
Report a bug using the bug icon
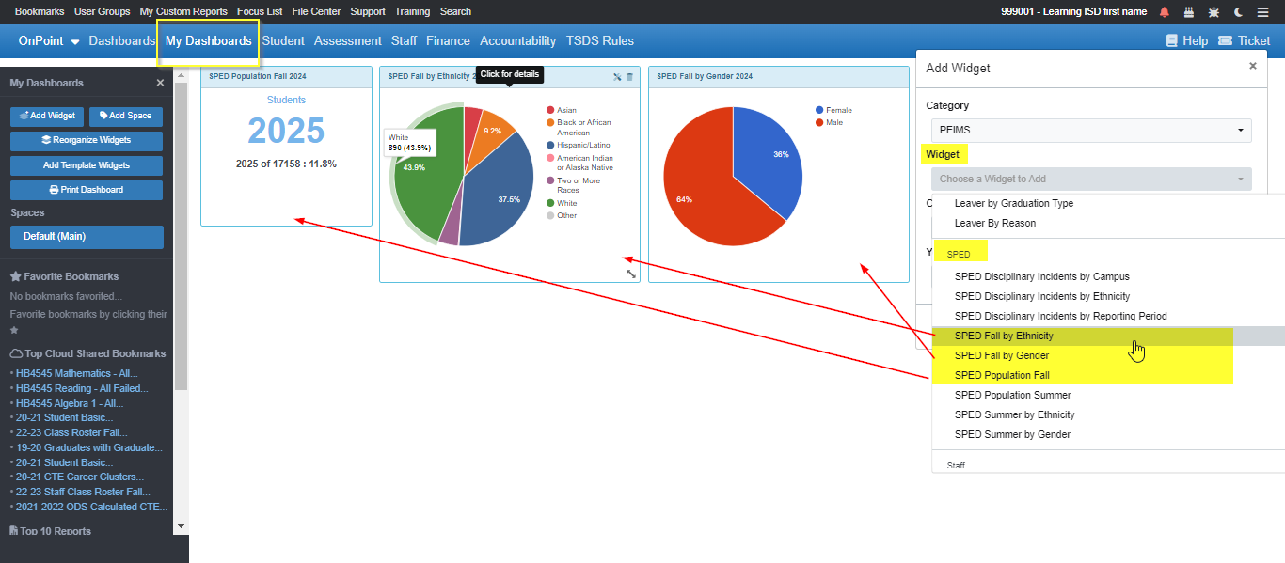tap(1213, 11)
